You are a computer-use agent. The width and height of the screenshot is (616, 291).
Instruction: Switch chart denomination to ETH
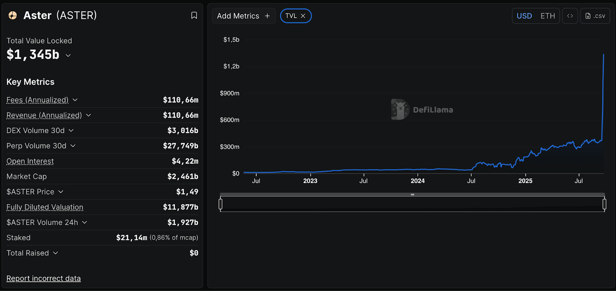click(547, 16)
